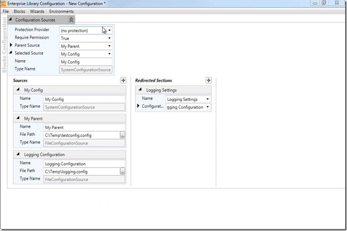This screenshot has height=231, width=347.
Task: Expand the Configurat... property arrow
Action: (x=138, y=106)
